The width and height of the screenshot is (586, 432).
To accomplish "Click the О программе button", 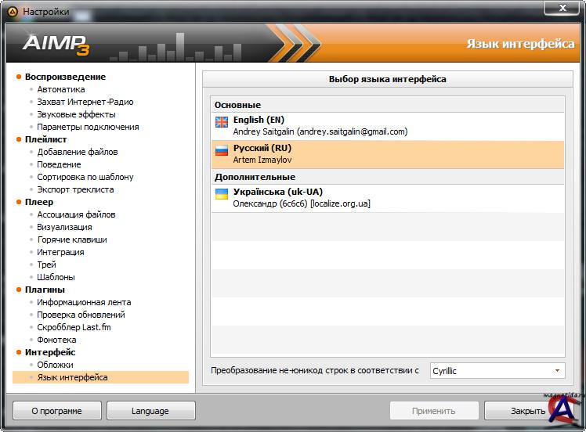I will coord(57,411).
